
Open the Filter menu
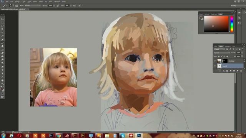coord(41,2)
